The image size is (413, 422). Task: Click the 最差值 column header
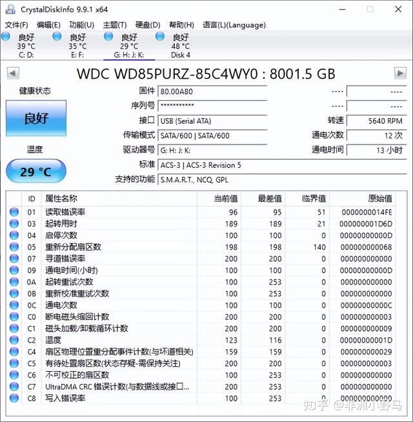263,199
